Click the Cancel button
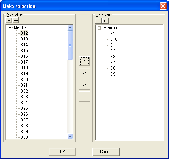Screen dimensions: 169x159 106,152
